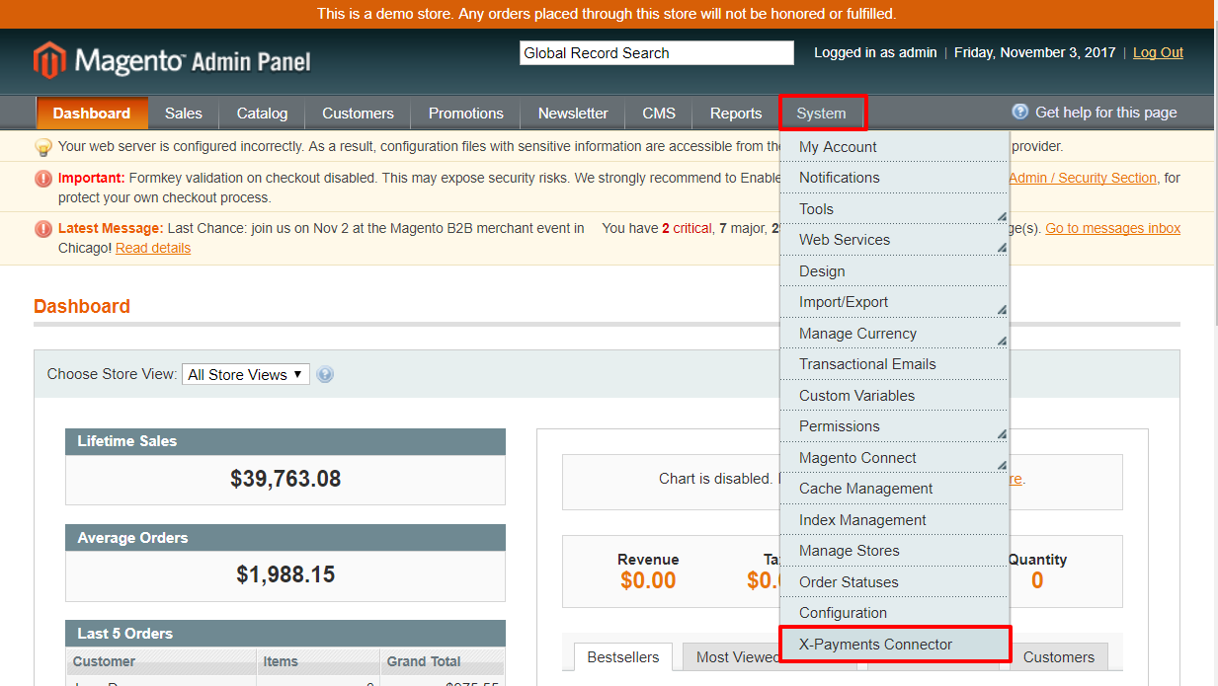This screenshot has height=686, width=1218.
Task: Open the Newsletter menu
Action: click(x=573, y=114)
